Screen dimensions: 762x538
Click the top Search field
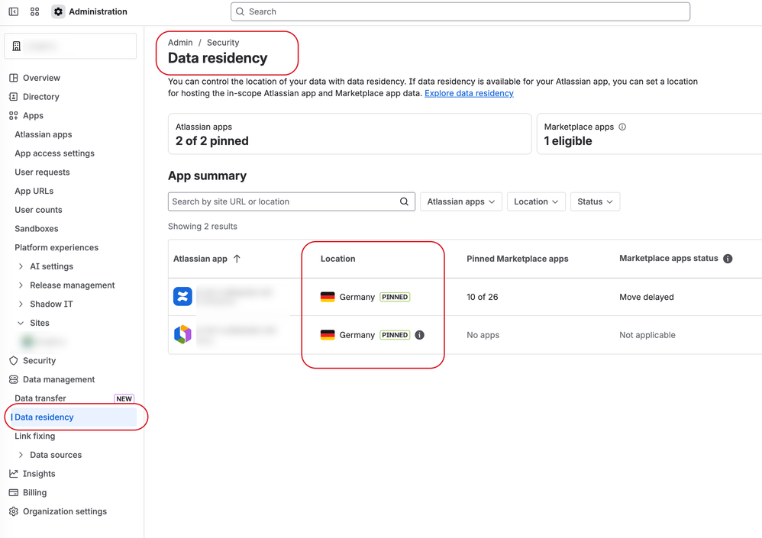click(460, 11)
